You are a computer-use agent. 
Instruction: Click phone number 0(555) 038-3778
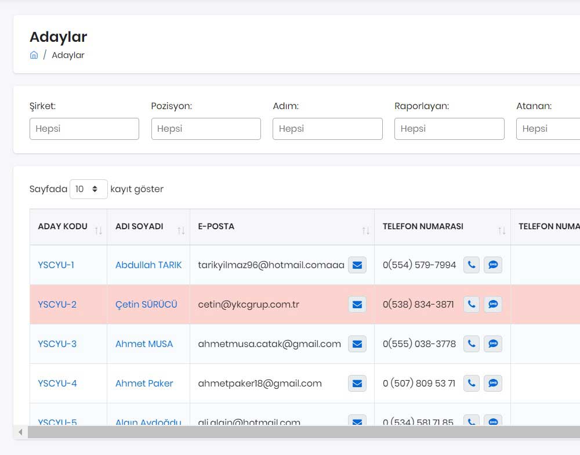click(419, 344)
